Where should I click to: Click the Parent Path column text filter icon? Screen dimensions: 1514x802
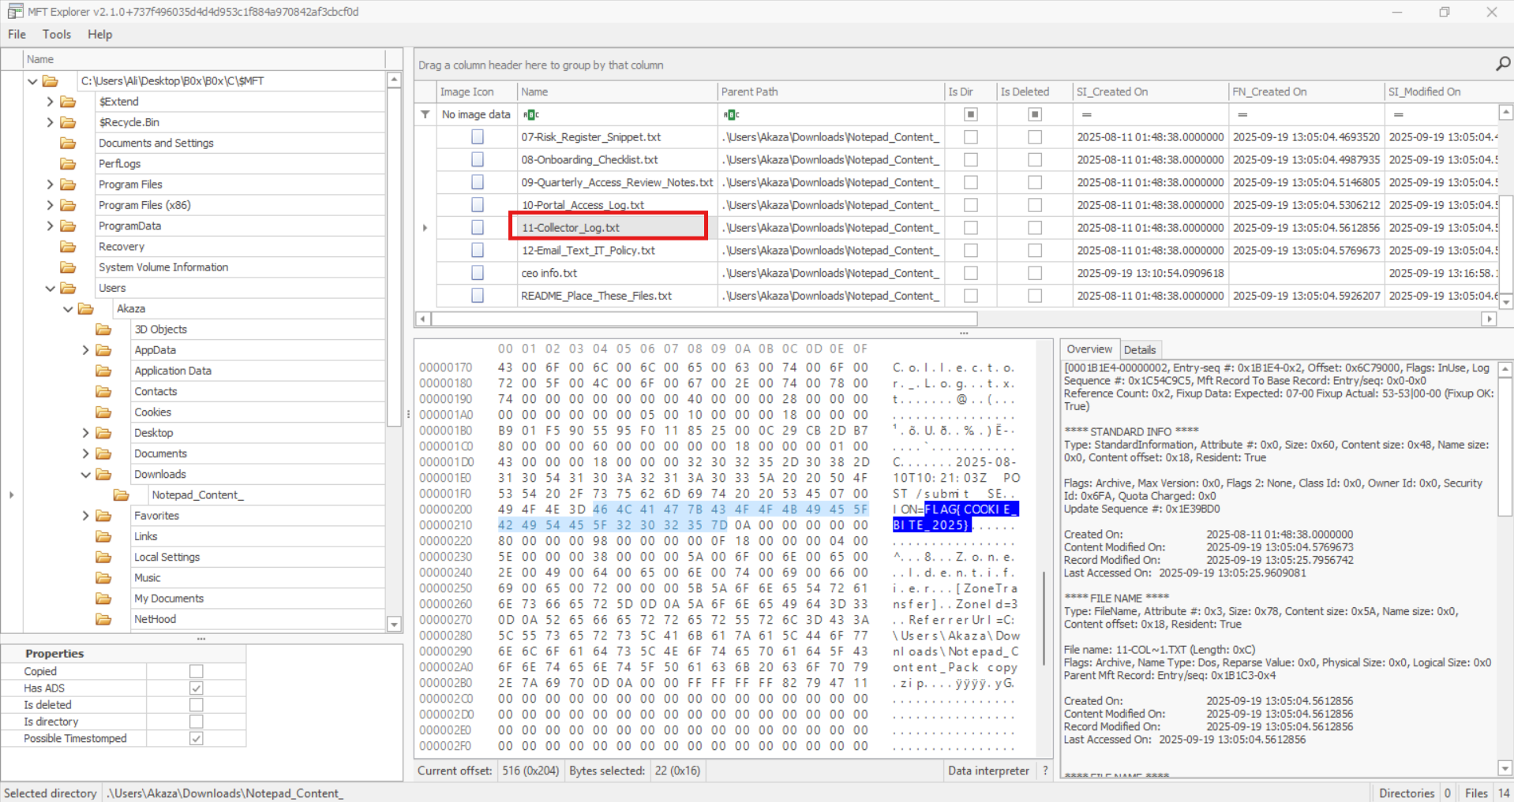pyautogui.click(x=732, y=115)
